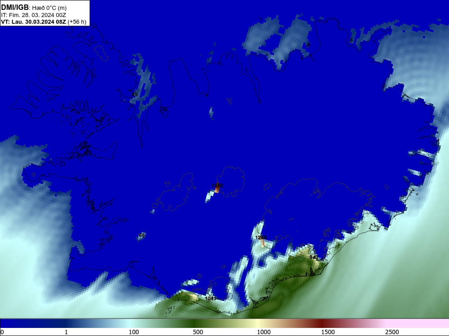This screenshot has width=449, height=336.
Task: Click the '1283' value label on the map
Action: (261, 237)
